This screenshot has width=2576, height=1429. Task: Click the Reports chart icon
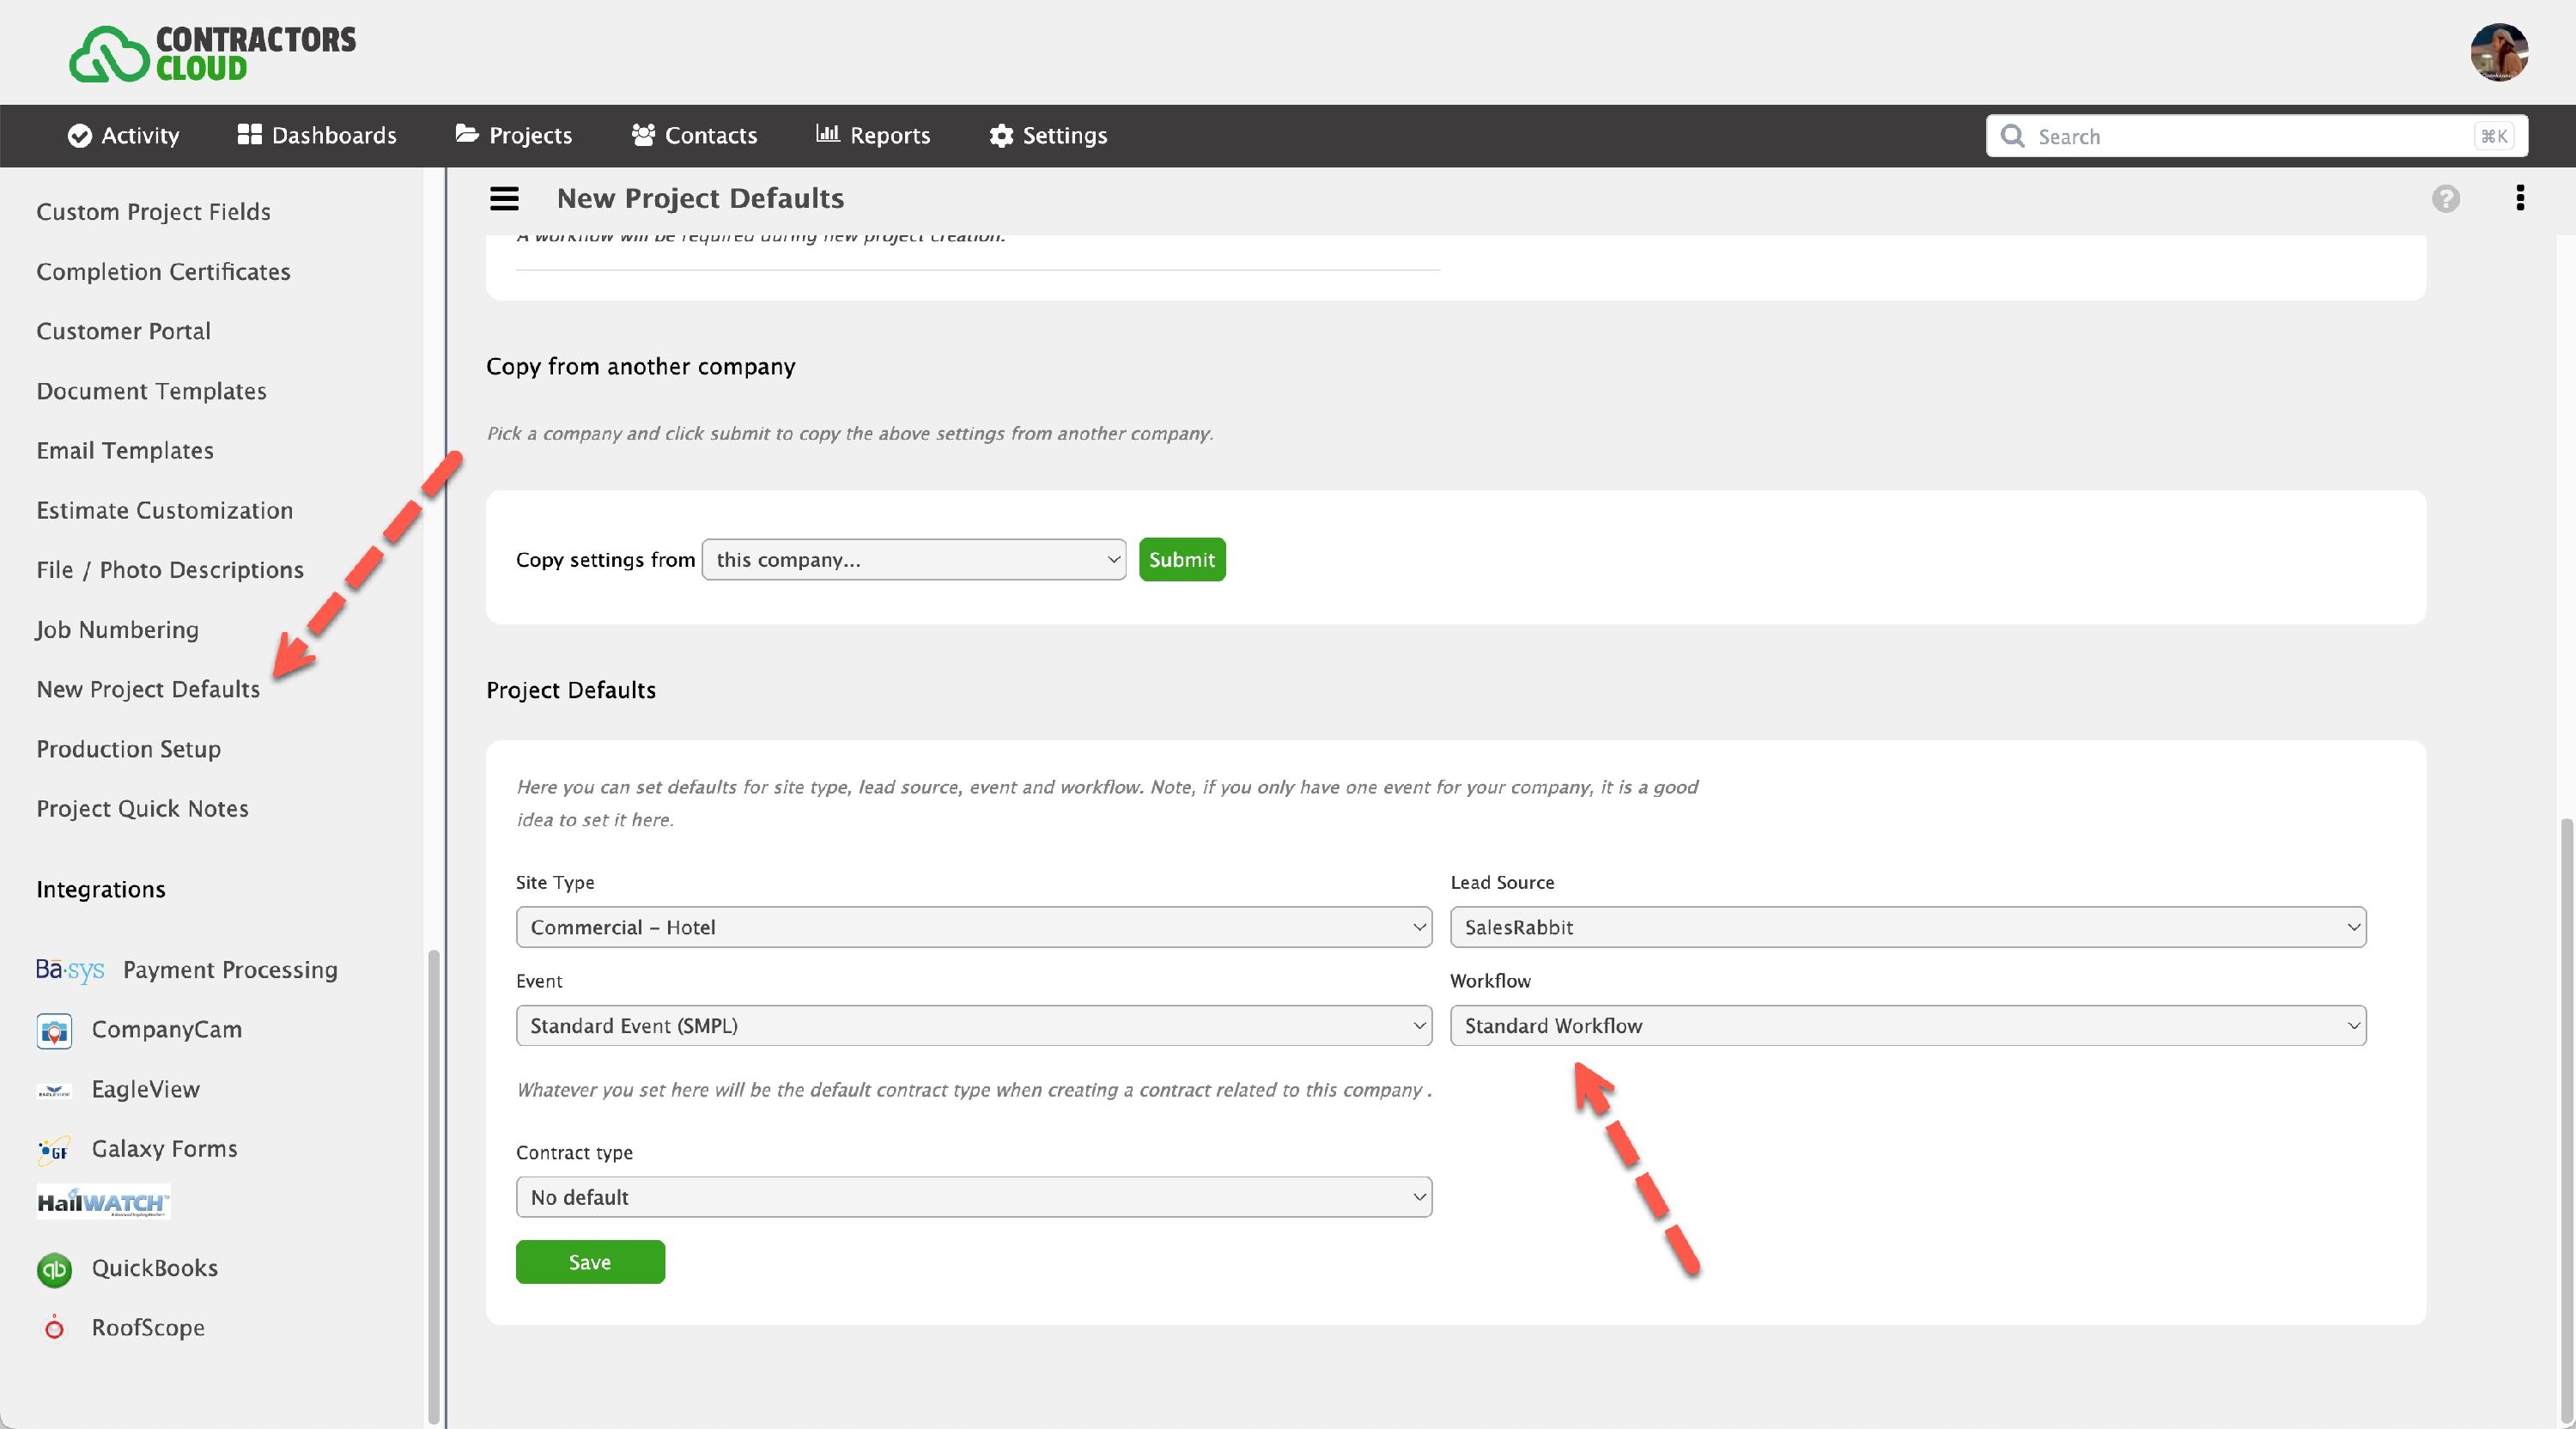pos(827,133)
